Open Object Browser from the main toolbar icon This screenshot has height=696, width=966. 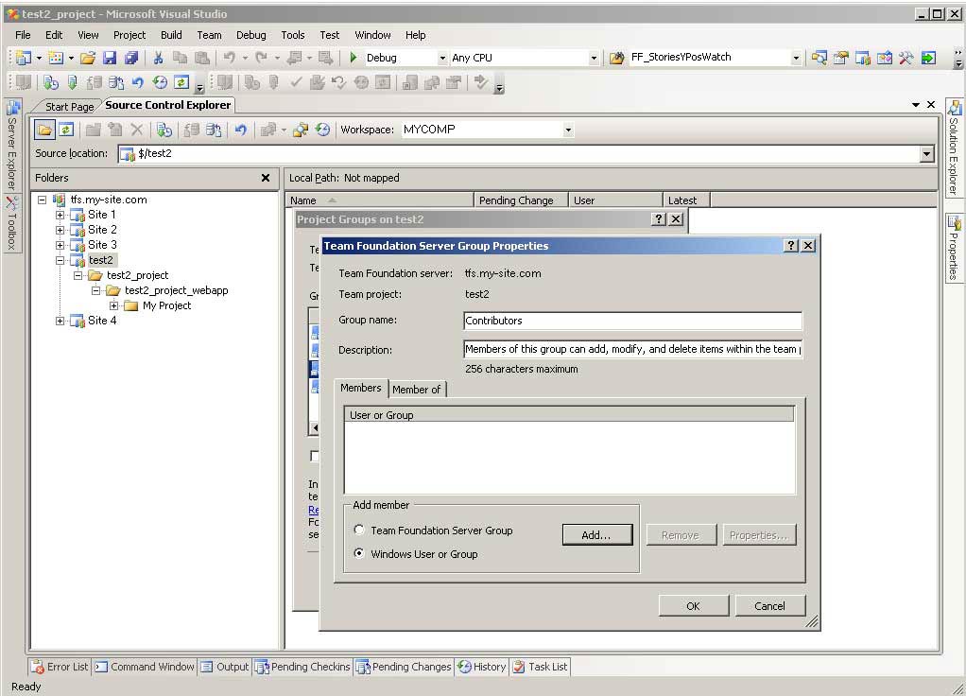tap(885, 58)
